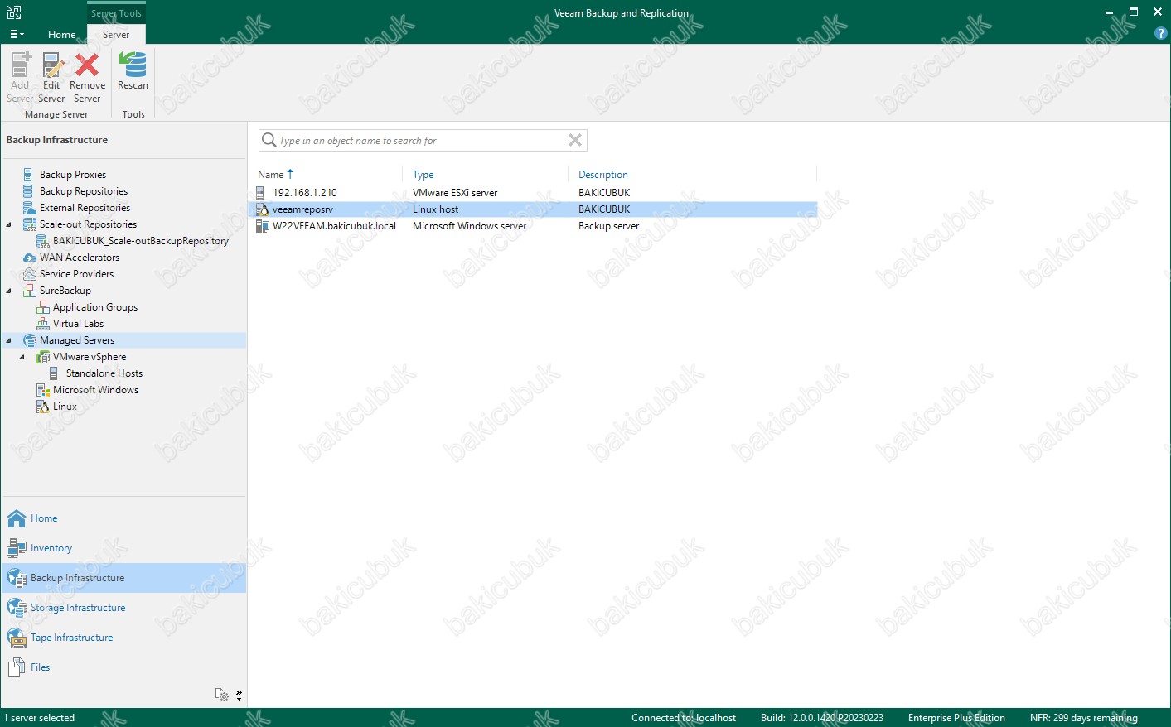This screenshot has height=727, width=1171.
Task: Click the VMware vSphere icon
Action: click(x=43, y=357)
